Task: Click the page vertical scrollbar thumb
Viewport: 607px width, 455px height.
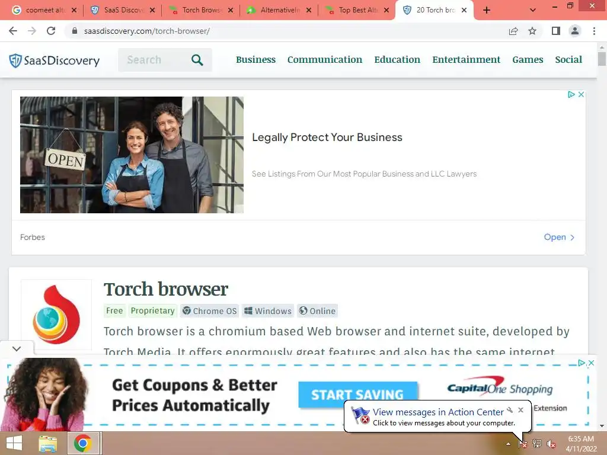Action: coord(602,59)
